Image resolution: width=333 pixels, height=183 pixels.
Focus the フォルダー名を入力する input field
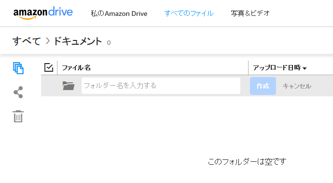point(161,86)
